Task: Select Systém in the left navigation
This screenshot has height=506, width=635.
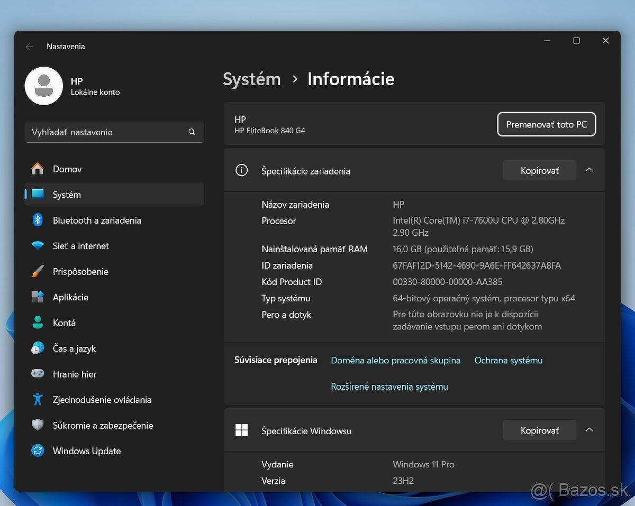Action: click(x=67, y=195)
